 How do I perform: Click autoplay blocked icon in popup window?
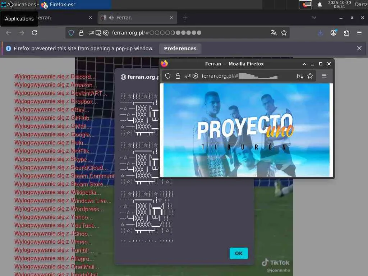coord(195,76)
